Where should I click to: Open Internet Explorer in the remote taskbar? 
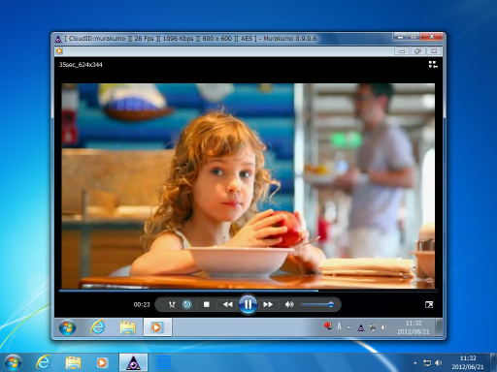pyautogui.click(x=98, y=327)
